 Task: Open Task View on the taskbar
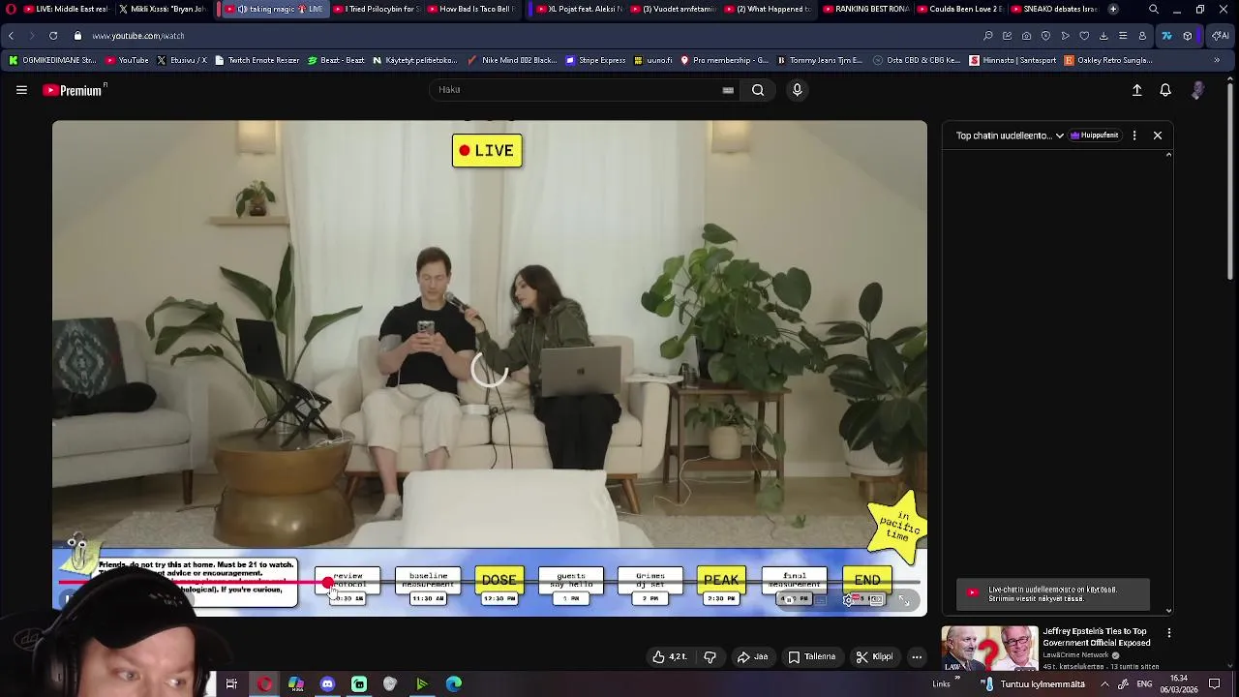coord(231,683)
